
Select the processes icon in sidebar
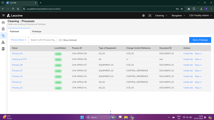click(x=3, y=36)
